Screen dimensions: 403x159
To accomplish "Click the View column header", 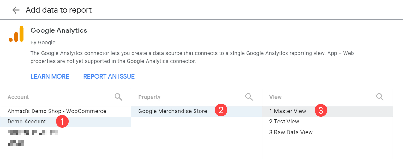I will (275, 97).
